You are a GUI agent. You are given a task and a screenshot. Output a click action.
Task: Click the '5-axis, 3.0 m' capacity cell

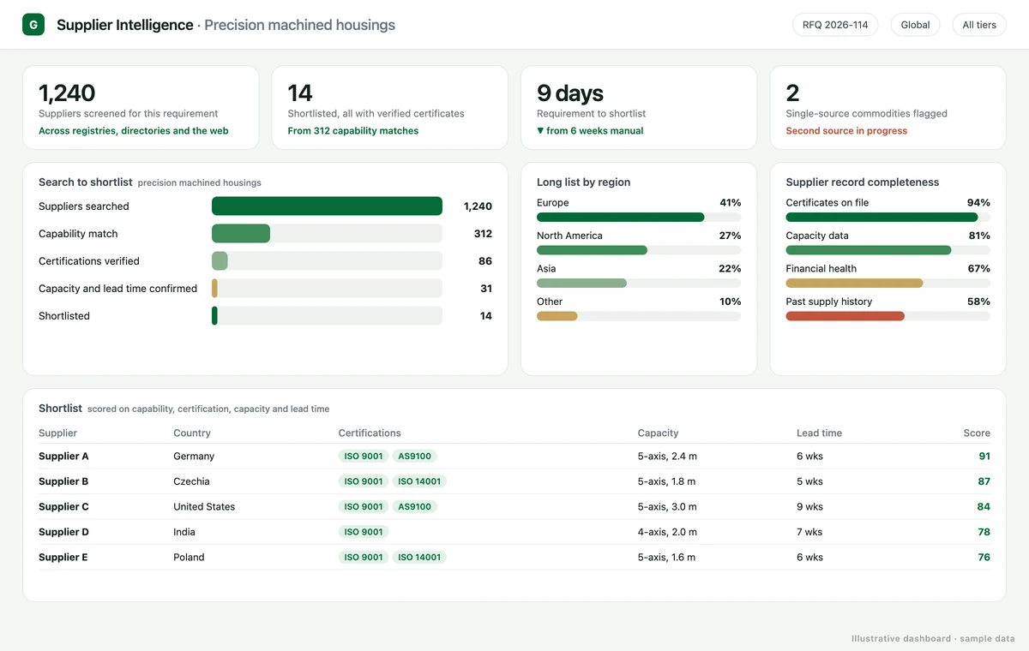(667, 507)
